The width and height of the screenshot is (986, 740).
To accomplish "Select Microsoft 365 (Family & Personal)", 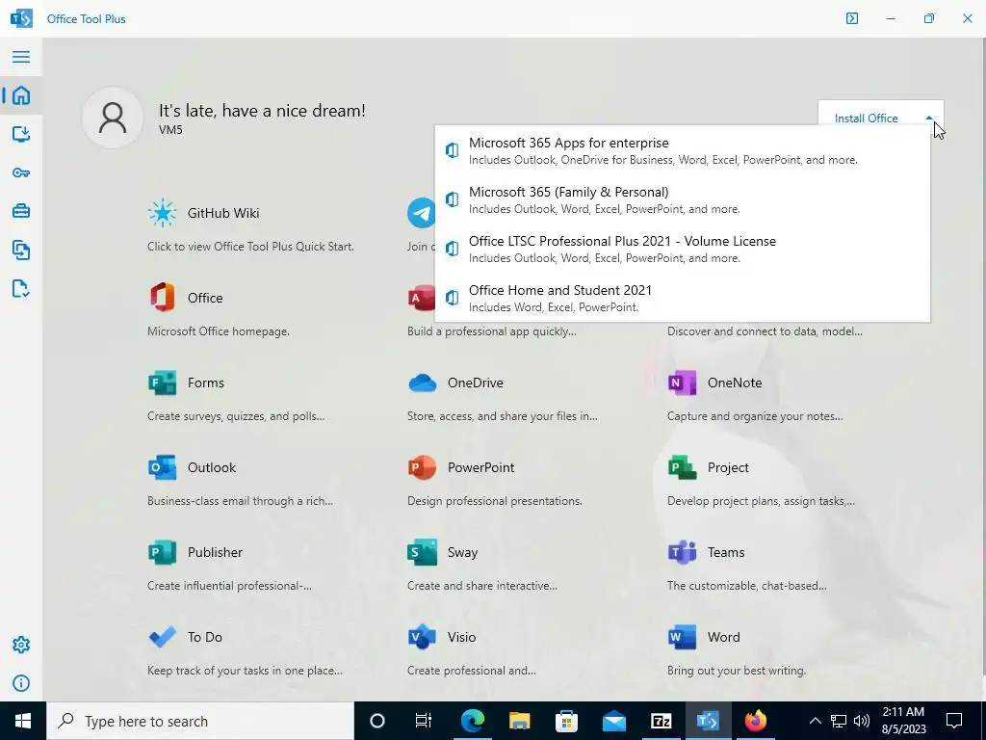I will [683, 199].
